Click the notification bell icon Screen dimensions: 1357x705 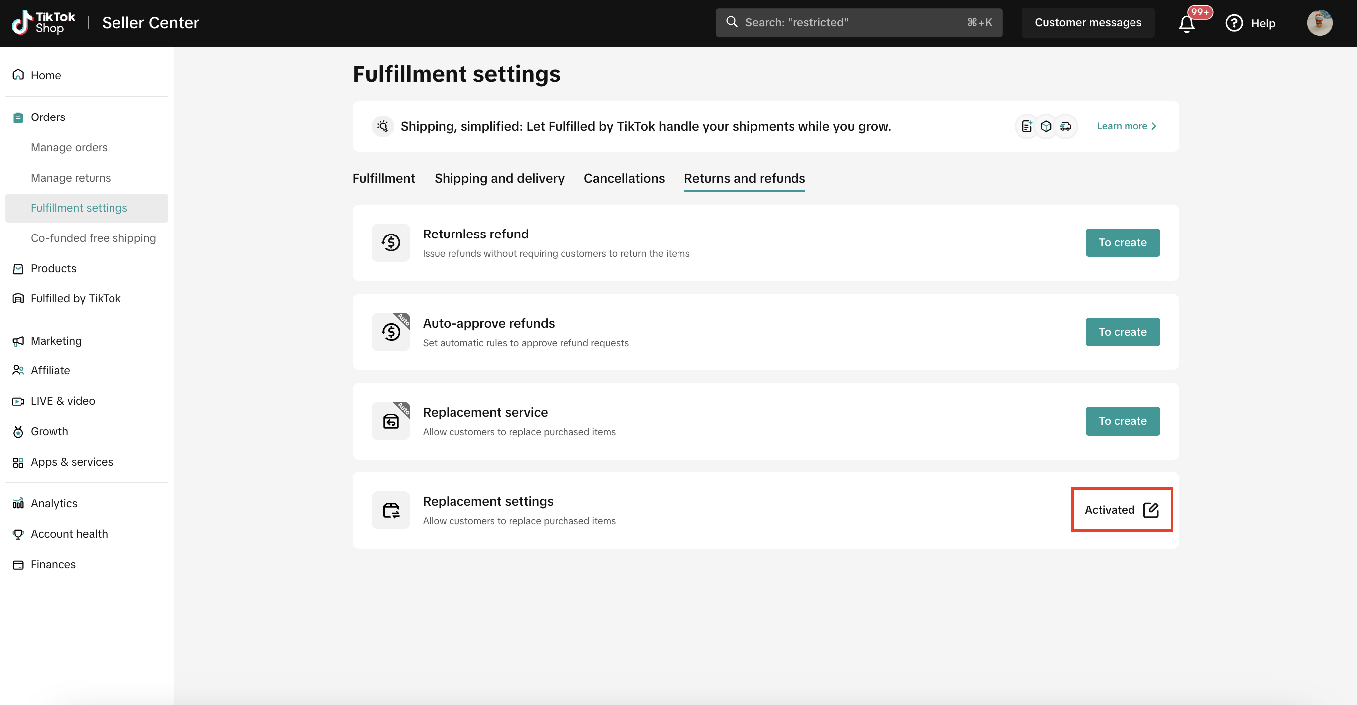tap(1186, 24)
